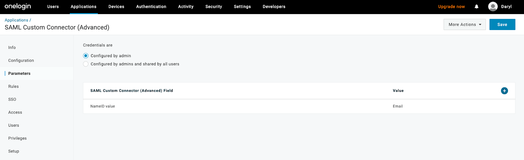Select the Parameters tab
This screenshot has width=524, height=160.
click(x=19, y=73)
